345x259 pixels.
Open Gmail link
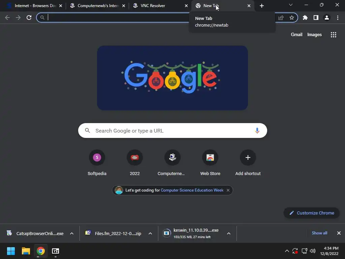click(x=296, y=35)
